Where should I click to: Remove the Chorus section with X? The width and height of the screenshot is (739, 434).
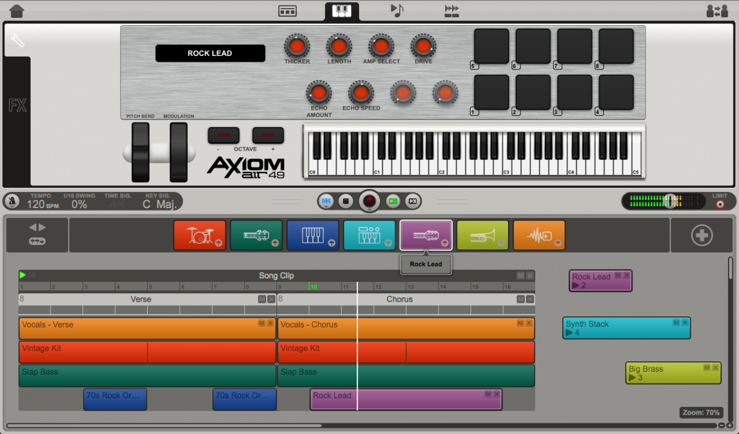click(x=530, y=299)
